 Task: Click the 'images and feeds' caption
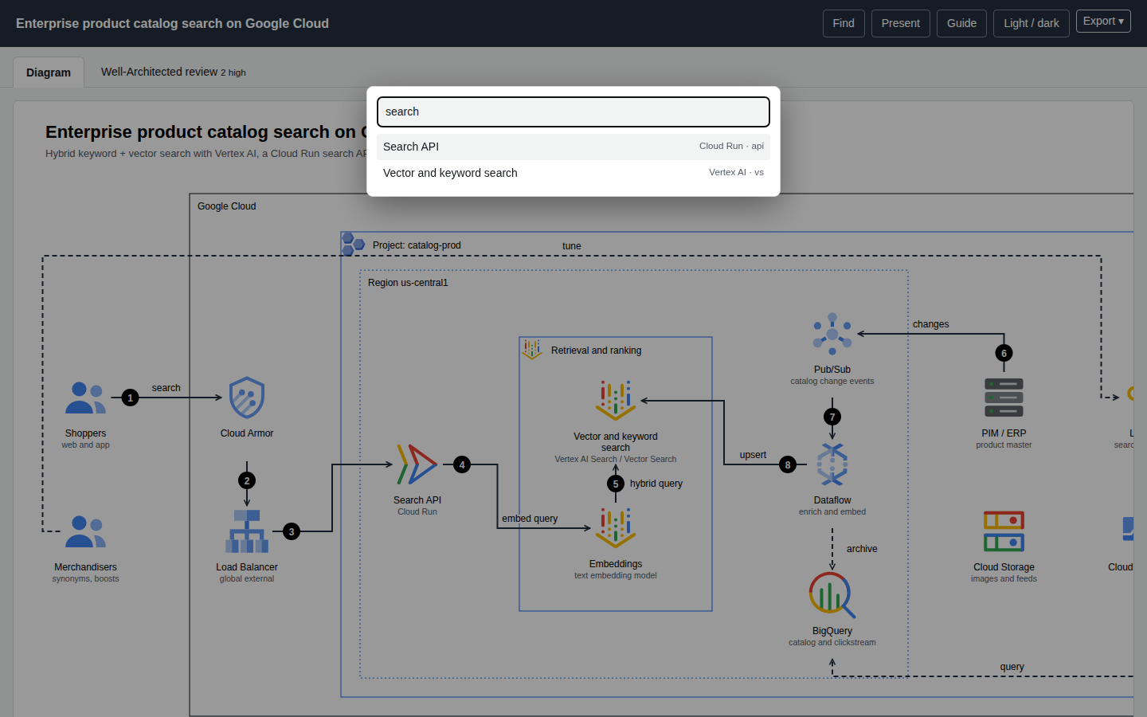pos(1004,579)
